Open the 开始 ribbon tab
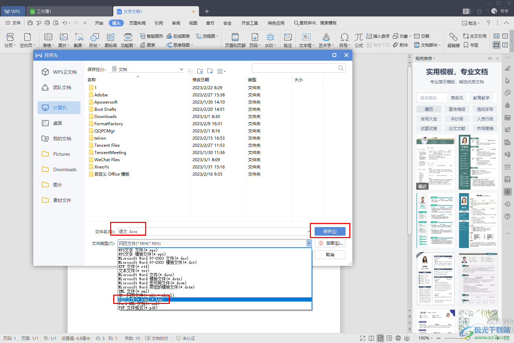The image size is (514, 343). coord(99,23)
